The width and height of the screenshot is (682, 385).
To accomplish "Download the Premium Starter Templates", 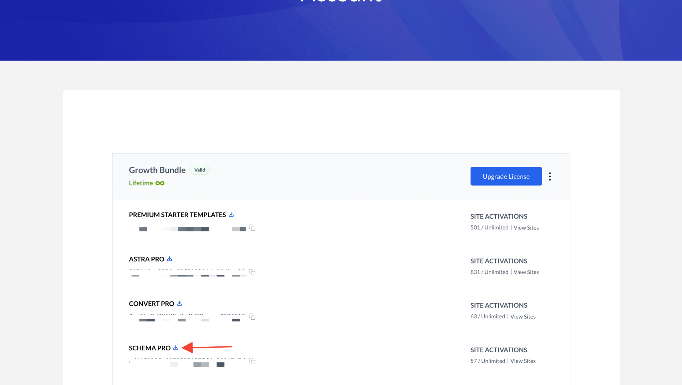I will [x=231, y=214].
